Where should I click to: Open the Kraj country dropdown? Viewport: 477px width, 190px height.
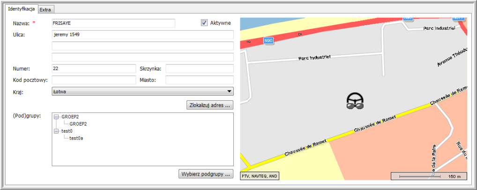coord(142,91)
